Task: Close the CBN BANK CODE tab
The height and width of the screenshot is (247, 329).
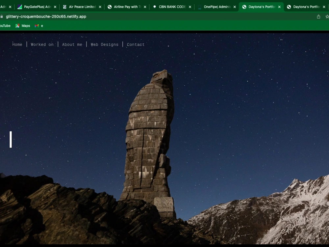Action: [x=190, y=7]
